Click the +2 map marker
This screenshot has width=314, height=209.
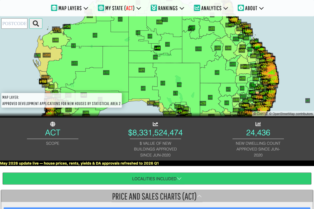(x=163, y=83)
